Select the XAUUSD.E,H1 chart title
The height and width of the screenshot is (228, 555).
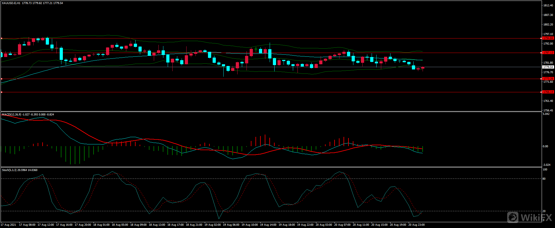pos(11,3)
